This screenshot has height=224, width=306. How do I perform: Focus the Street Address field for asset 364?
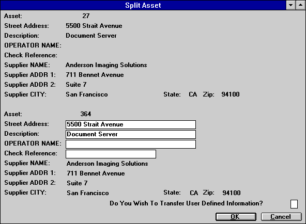tap(131, 124)
